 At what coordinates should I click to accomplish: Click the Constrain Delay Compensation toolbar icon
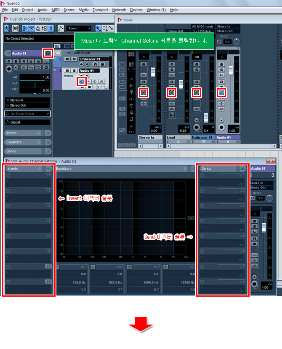tap(15, 28)
